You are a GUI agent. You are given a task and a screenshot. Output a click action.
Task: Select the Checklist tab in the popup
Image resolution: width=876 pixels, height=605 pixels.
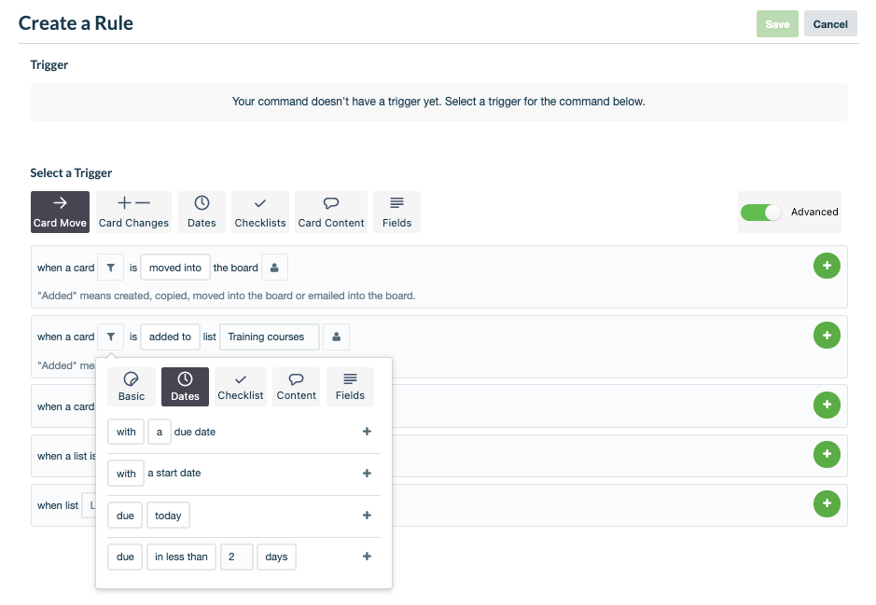[240, 386]
